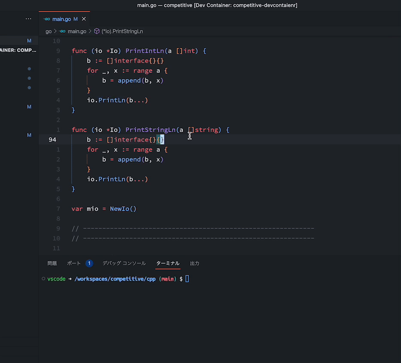Click the M git-modified badge in the sidebar
This screenshot has height=363, width=401.
tap(29, 106)
